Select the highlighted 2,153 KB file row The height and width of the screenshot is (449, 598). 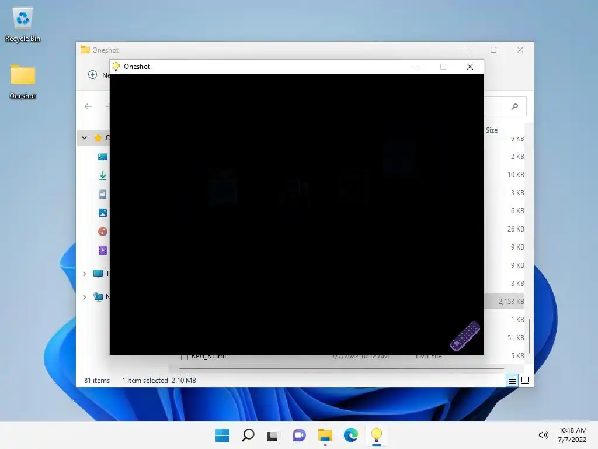click(x=504, y=302)
